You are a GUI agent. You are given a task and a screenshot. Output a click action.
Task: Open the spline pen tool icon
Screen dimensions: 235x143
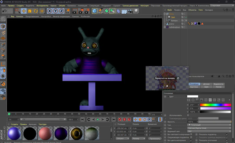click(101, 11)
